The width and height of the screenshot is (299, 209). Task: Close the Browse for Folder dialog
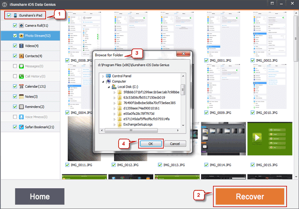coord(183,54)
